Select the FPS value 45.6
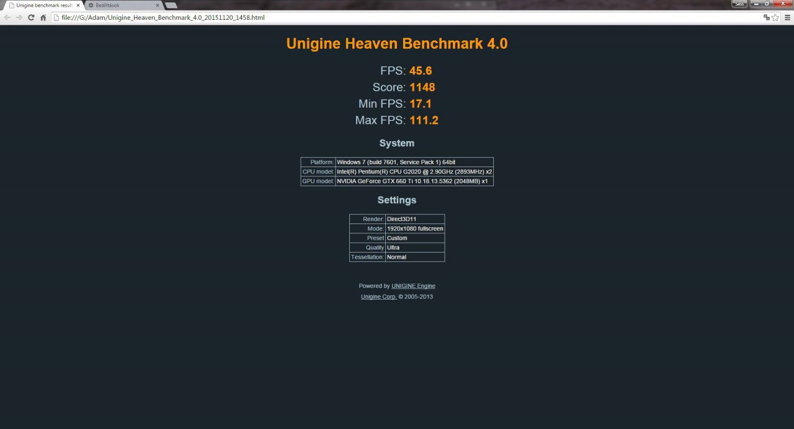794x429 pixels. click(421, 71)
